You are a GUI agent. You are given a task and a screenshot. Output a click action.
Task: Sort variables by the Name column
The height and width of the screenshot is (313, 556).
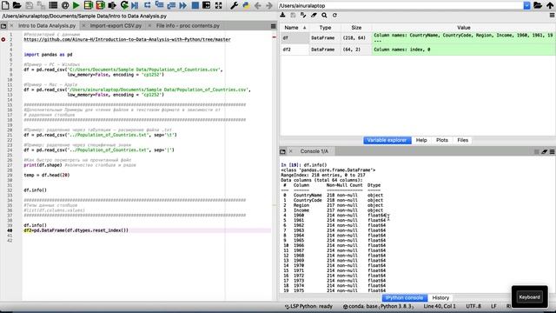(x=295, y=28)
